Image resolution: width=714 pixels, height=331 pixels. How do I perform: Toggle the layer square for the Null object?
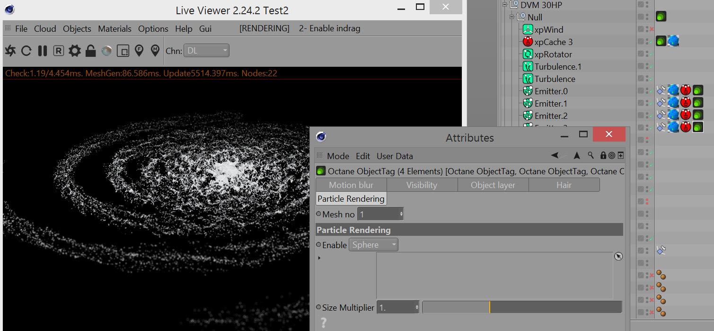pyautogui.click(x=641, y=17)
